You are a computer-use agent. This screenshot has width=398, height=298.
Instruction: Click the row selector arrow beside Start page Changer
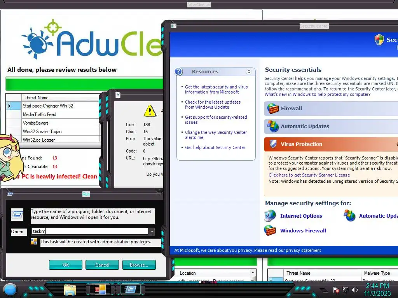(14, 106)
